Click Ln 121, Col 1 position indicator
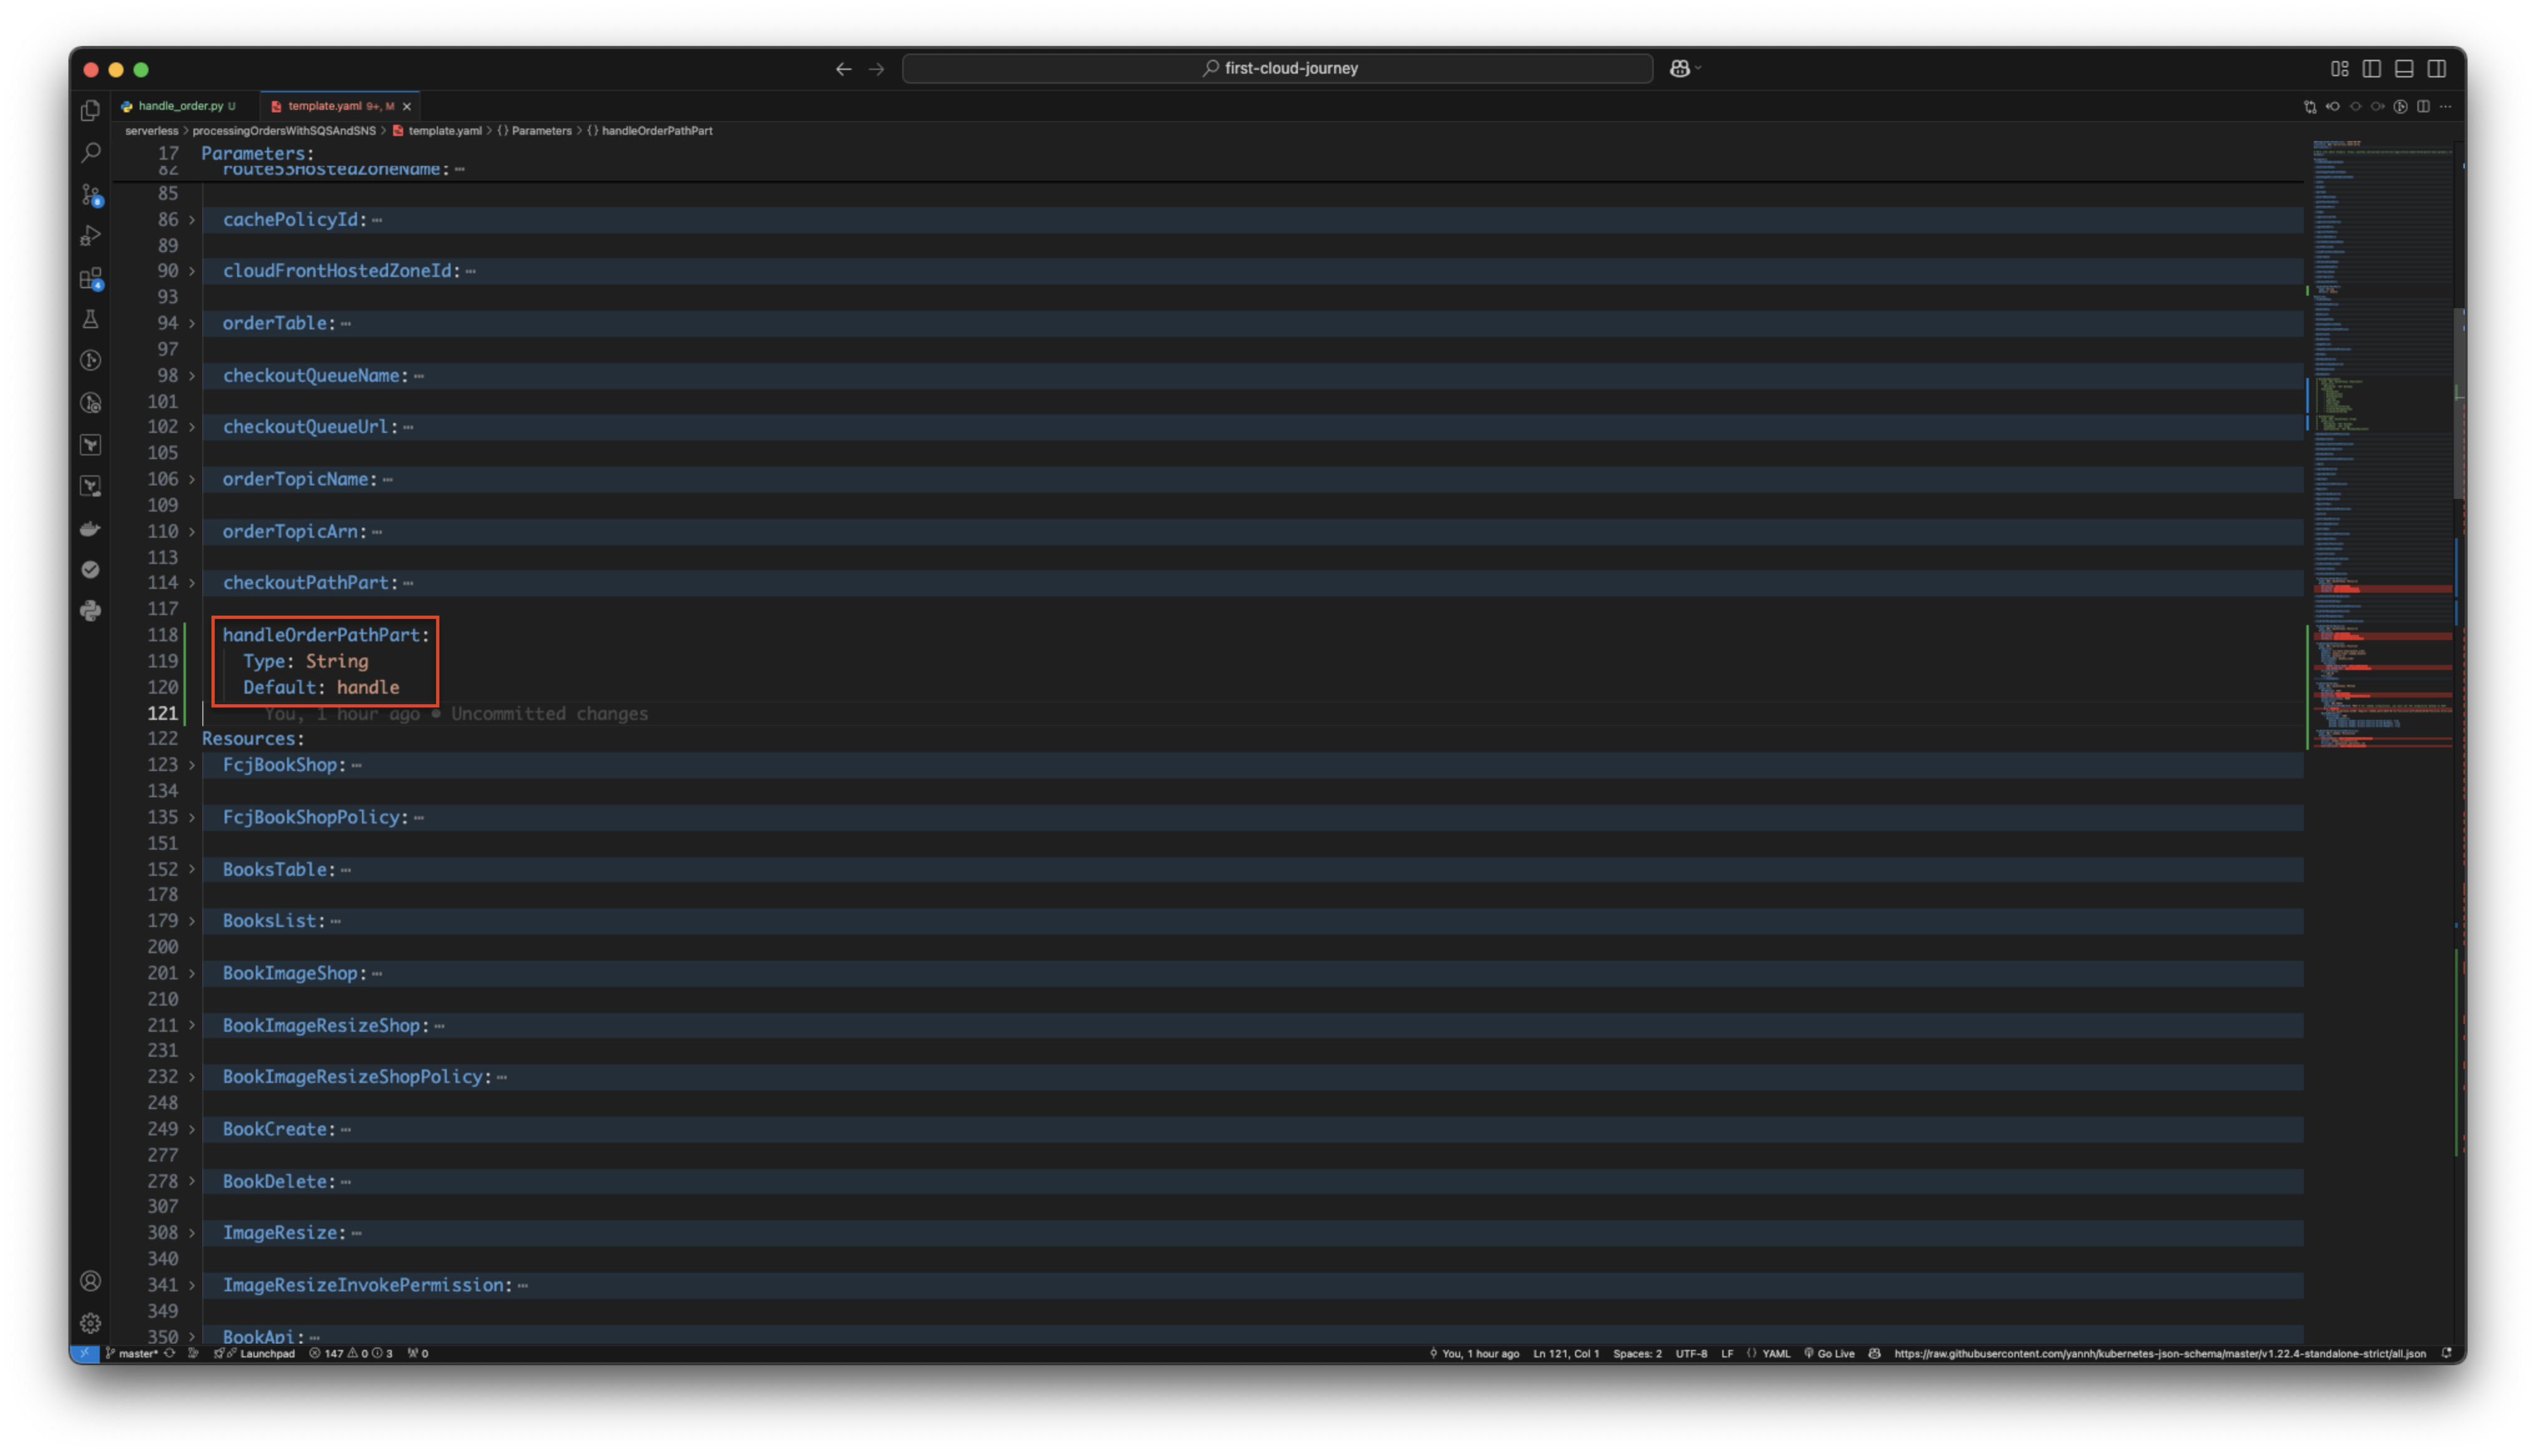Viewport: 2536px width, 1456px height. pos(1566,1353)
